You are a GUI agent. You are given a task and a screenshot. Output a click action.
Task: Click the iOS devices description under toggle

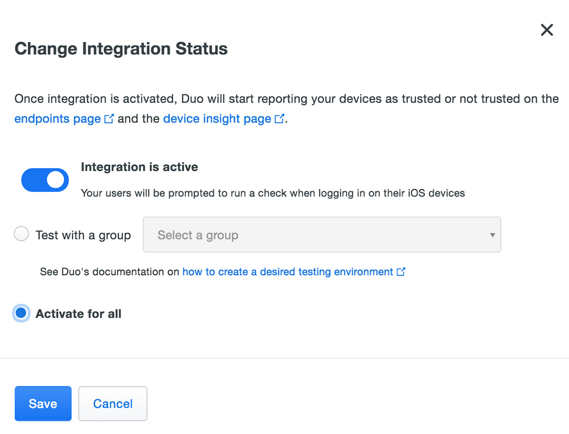click(x=273, y=193)
